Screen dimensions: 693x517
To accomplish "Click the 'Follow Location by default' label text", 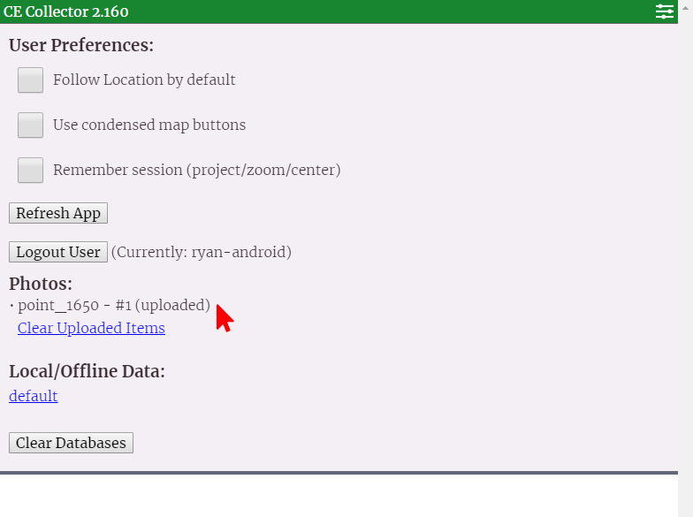I will point(144,80).
